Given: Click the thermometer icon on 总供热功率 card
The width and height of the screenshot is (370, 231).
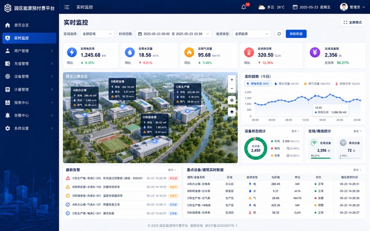Looking at the screenshot, I should (x=249, y=52).
